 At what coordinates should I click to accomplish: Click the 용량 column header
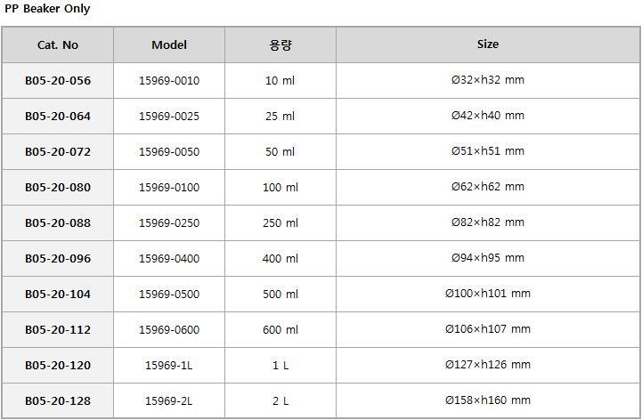click(280, 45)
